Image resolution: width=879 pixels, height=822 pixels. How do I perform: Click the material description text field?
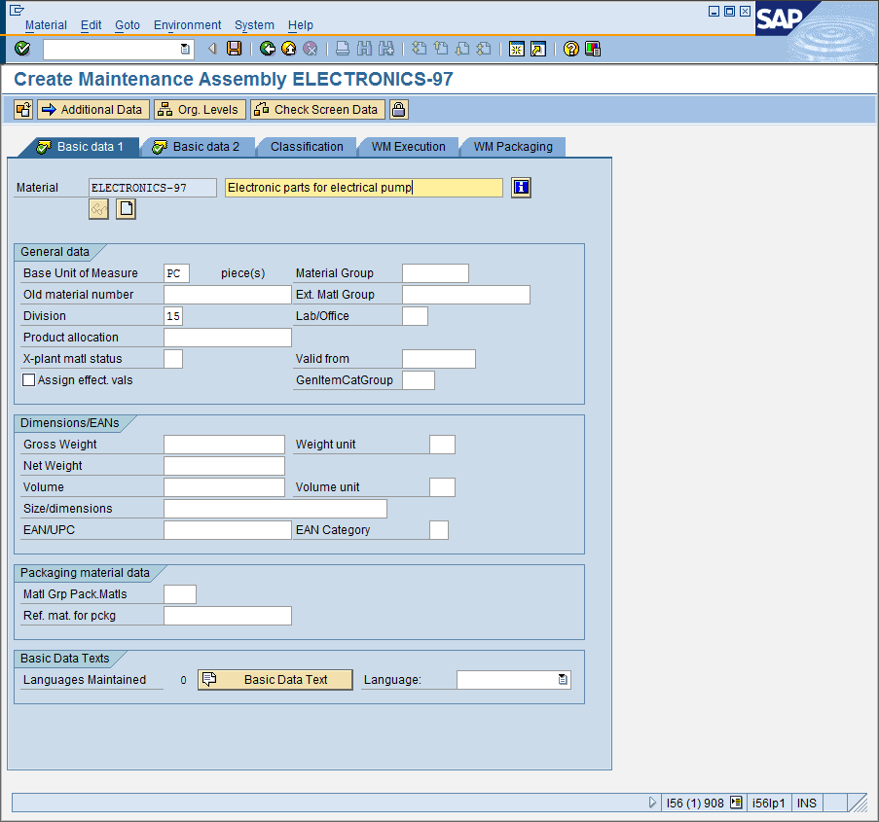[364, 188]
